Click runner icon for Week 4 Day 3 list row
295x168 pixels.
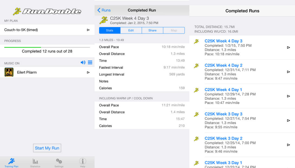196,41
